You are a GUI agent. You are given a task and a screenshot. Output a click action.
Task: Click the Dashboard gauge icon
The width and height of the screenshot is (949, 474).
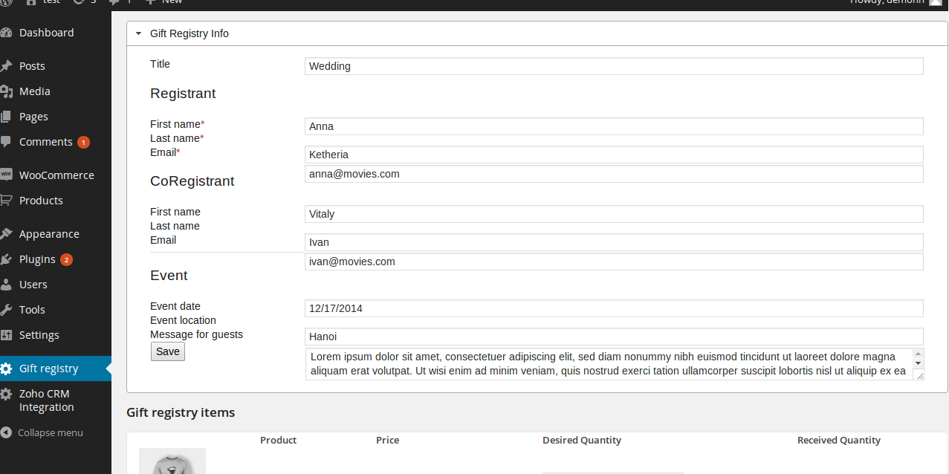(x=7, y=33)
